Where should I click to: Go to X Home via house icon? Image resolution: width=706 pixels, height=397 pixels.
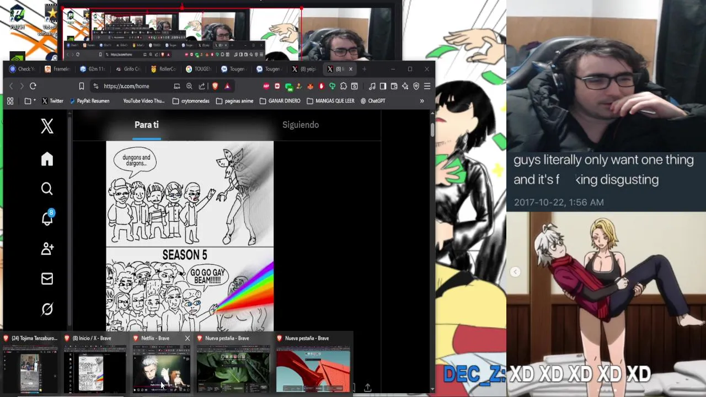coord(47,159)
